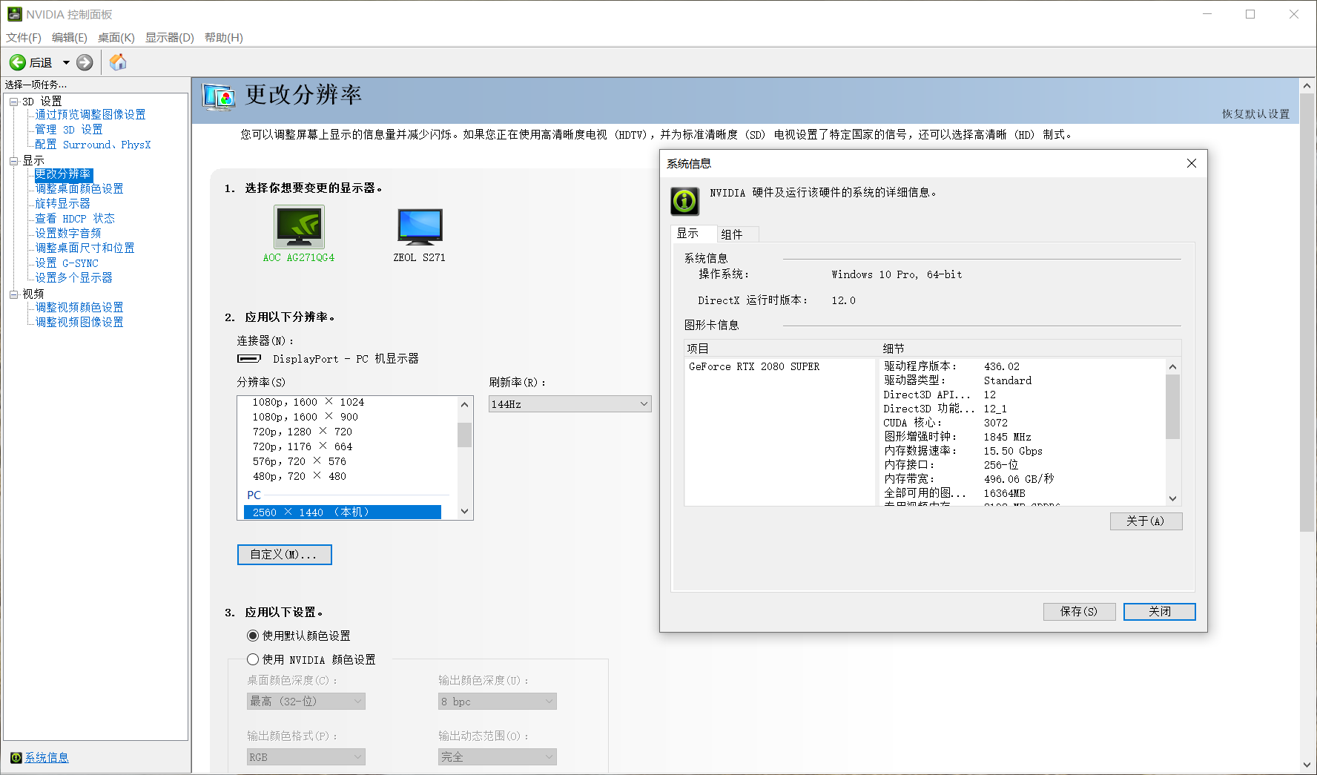Open the home page via house icon
The image size is (1317, 775).
coord(117,62)
